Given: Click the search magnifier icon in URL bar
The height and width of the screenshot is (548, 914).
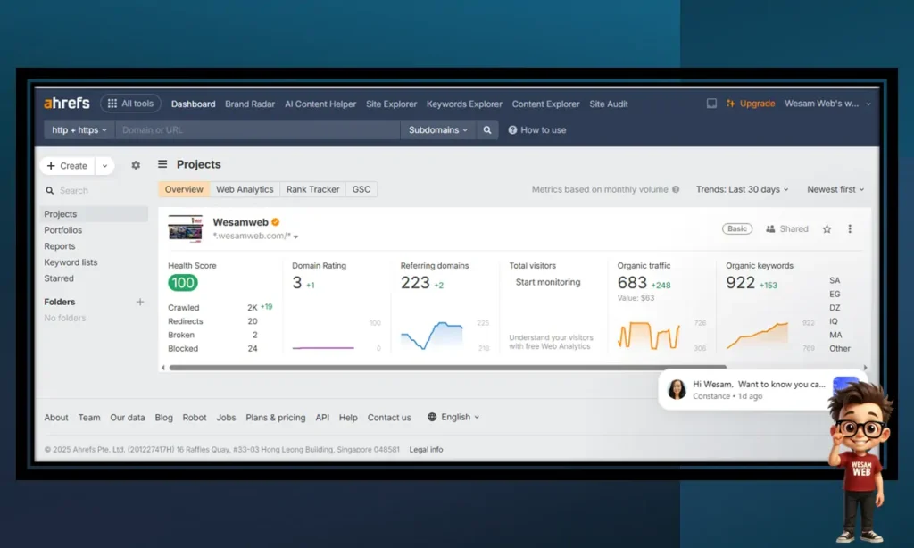Looking at the screenshot, I should click(x=486, y=130).
